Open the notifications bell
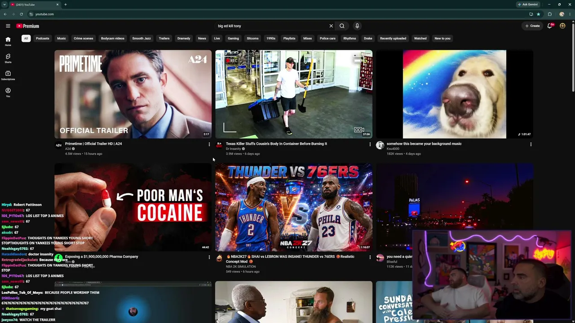The image size is (575, 323). pos(550,26)
